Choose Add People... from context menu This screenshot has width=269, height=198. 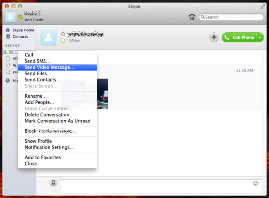[58, 102]
